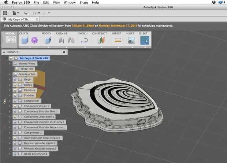Image resolution: width=227 pixels, height=163 pixels.
Task: Open the Construct panel dropdown arrow
Action: coord(102,47)
